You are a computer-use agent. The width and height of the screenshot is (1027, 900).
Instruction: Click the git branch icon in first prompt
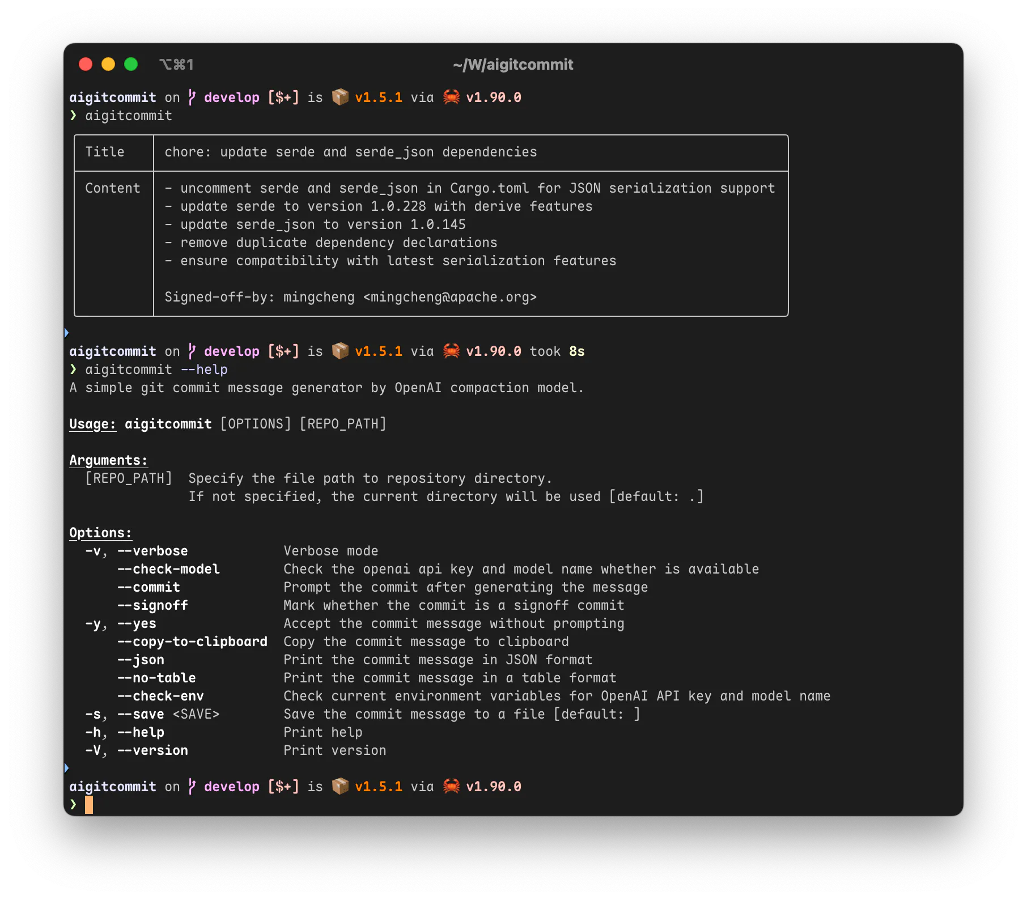point(192,97)
